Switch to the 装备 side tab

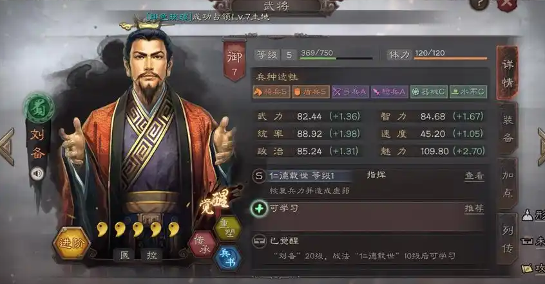[508, 129]
